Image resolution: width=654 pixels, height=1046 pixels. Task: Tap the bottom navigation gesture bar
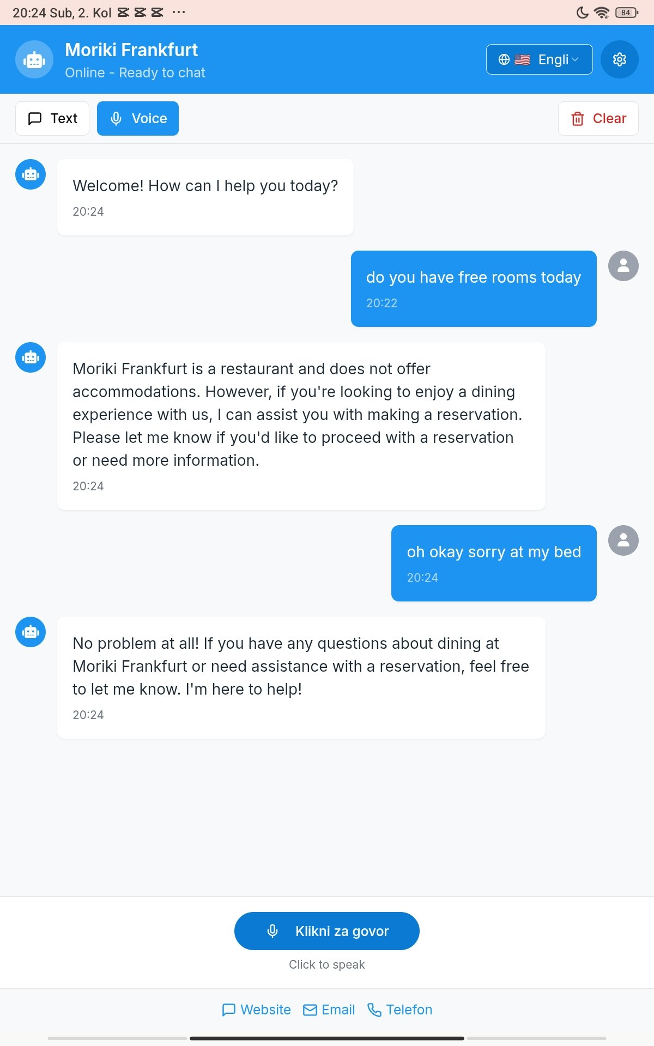[327, 1038]
